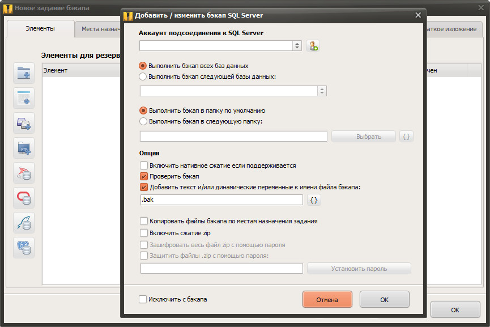Enable 'Включить нативное сжатие' checkbox
This screenshot has width=490, height=327.
point(143,165)
